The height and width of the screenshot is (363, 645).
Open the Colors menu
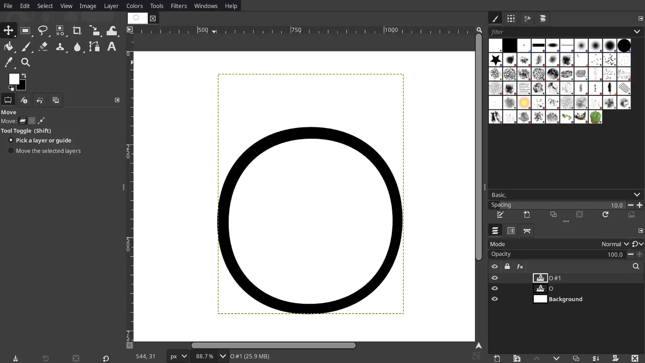click(x=134, y=6)
